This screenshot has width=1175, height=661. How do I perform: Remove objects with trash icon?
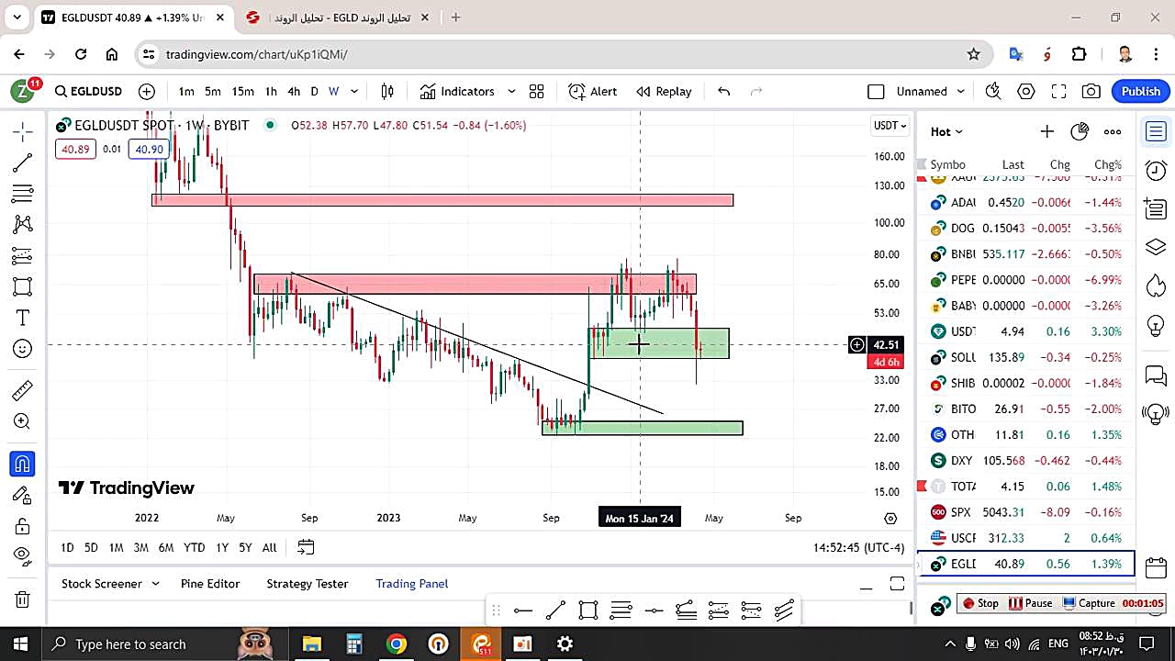coord(23,600)
